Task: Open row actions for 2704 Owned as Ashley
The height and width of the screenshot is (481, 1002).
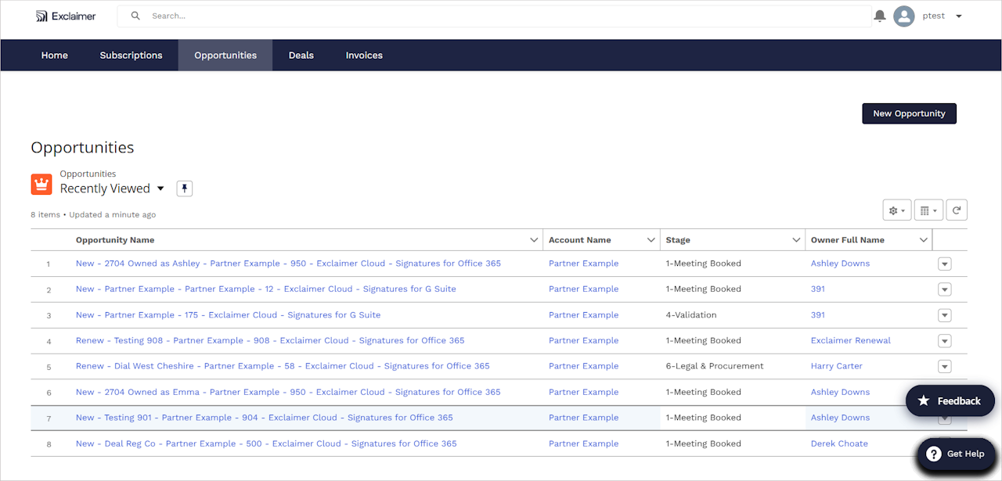Action: point(945,264)
